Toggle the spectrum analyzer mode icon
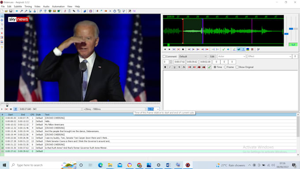300x169 pixels. click(248, 49)
